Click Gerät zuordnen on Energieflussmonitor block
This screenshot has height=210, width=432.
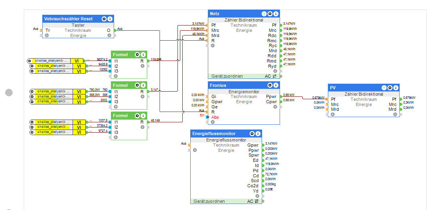point(209,201)
